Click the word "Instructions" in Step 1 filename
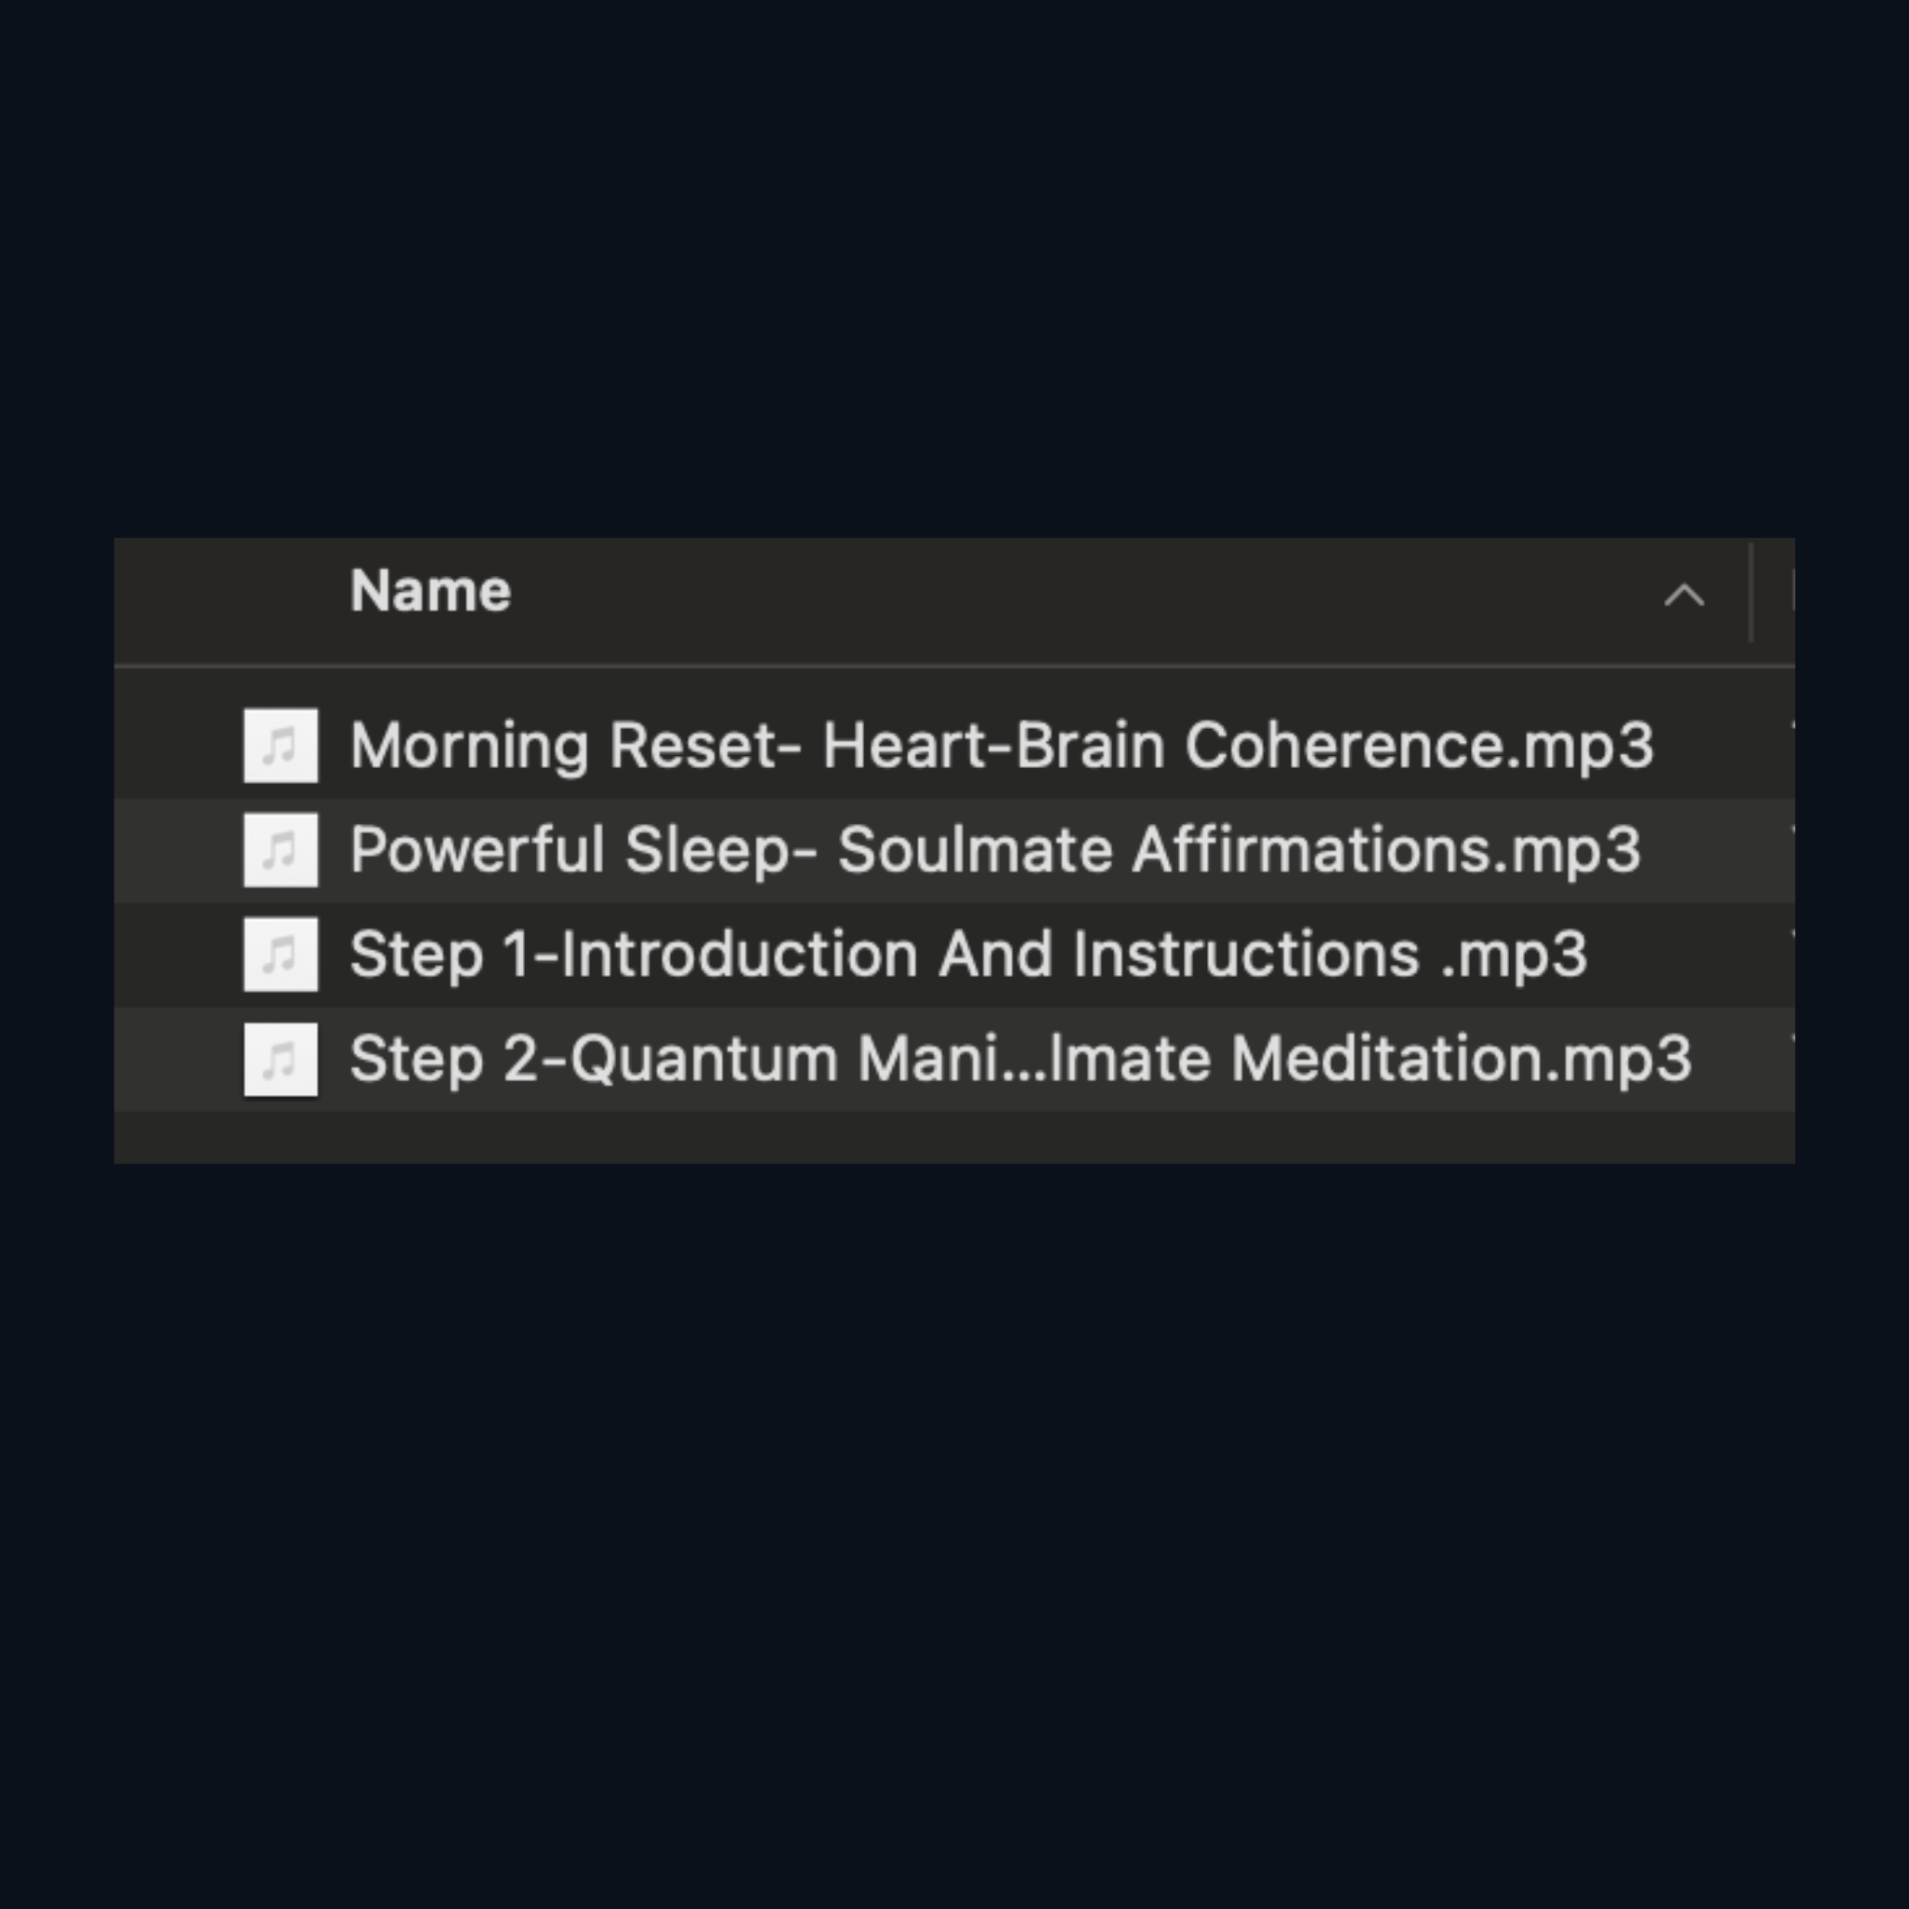 (1245, 954)
